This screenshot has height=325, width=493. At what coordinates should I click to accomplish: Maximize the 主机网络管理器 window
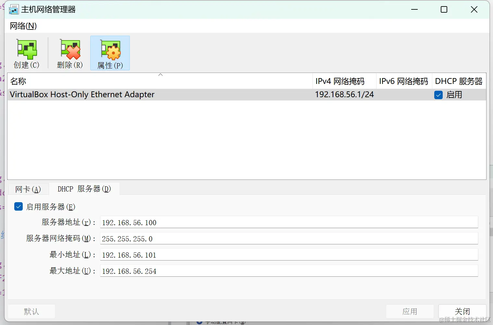444,10
